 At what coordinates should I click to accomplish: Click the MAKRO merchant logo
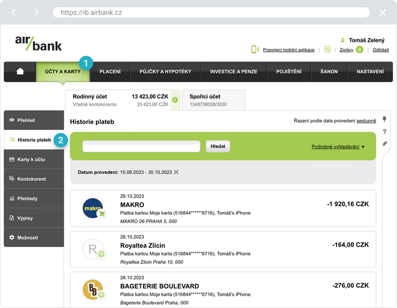click(x=93, y=208)
